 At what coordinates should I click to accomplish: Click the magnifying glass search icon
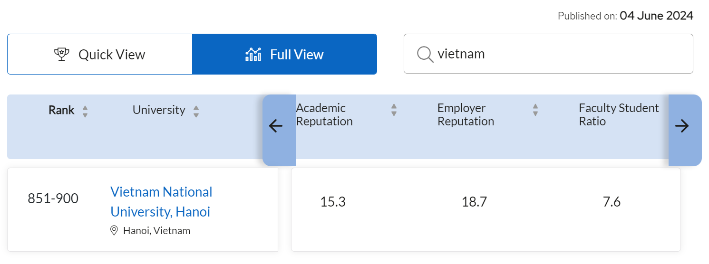coord(425,54)
